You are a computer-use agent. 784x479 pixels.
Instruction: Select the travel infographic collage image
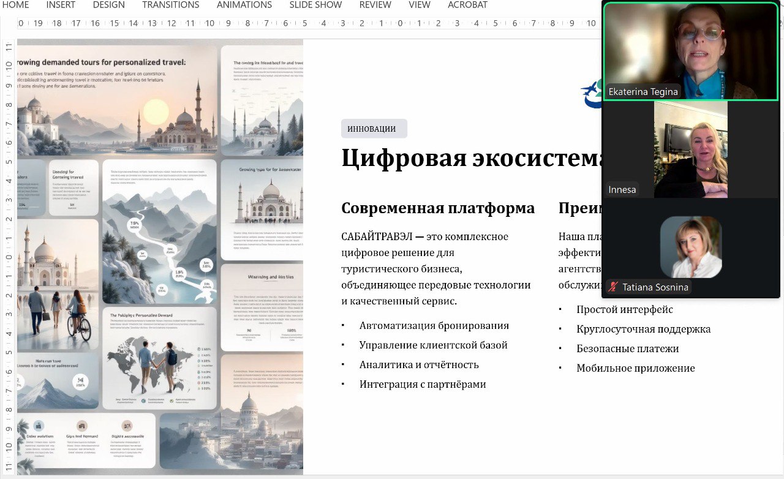tap(160, 257)
